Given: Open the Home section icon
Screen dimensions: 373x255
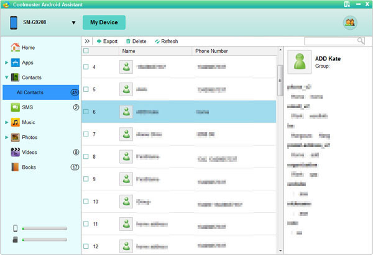Looking at the screenshot, I should pyautogui.click(x=15, y=47).
